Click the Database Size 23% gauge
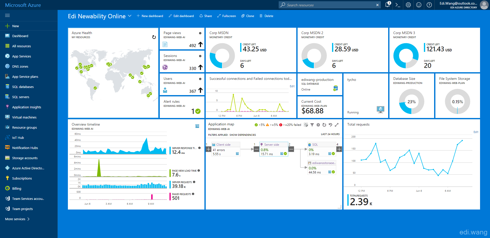The image size is (490, 238). pos(412,101)
